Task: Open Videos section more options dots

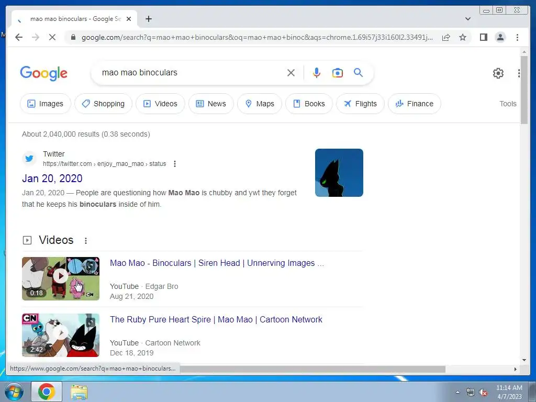Action: click(86, 241)
